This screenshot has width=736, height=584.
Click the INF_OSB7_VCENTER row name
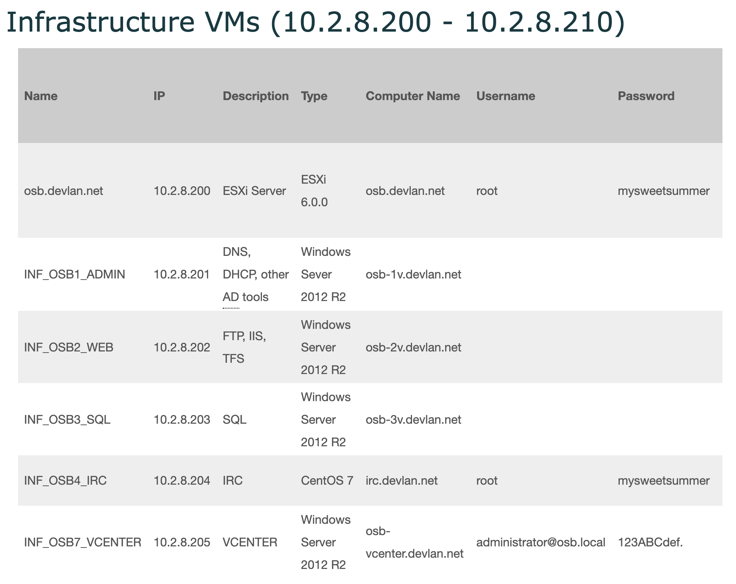pos(83,542)
